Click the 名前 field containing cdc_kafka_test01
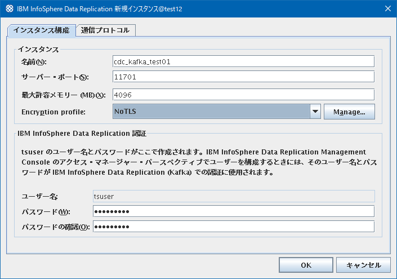 click(243, 61)
